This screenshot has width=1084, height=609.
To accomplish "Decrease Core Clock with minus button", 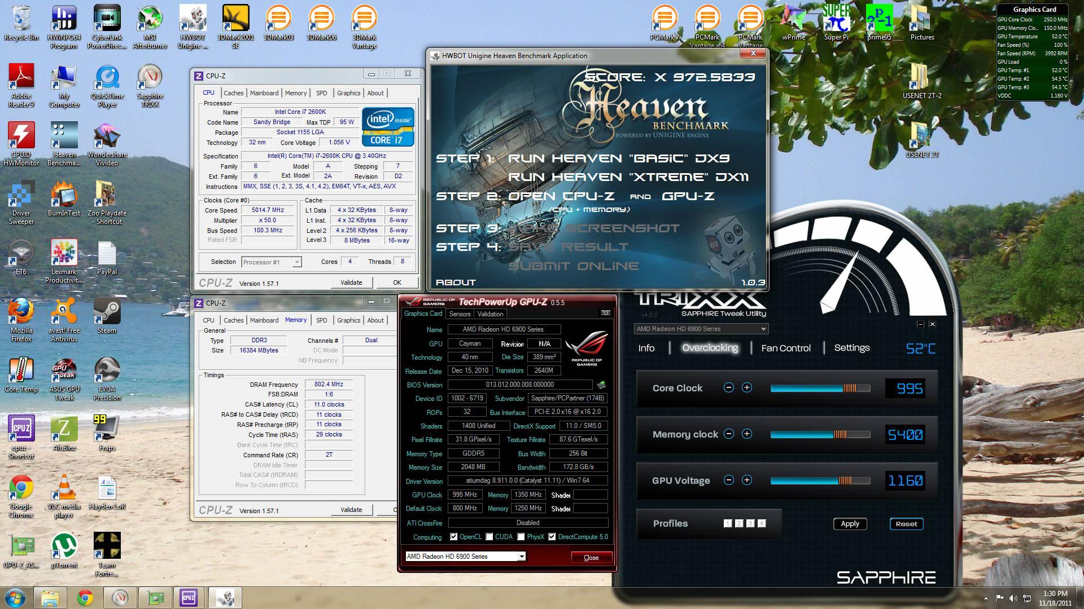I will point(729,387).
